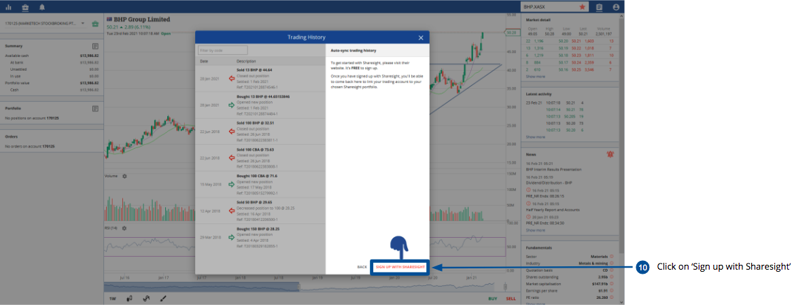This screenshot has height=305, width=792.
Task: Click the red alarm bell in News panel
Action: click(x=610, y=154)
